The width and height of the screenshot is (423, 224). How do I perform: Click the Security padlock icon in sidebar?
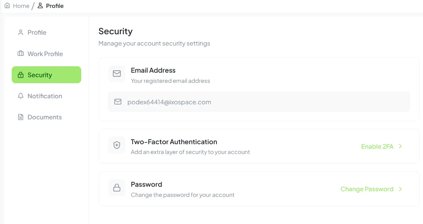pyautogui.click(x=20, y=75)
